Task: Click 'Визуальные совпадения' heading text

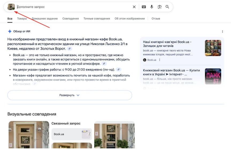Action: (x=32, y=114)
